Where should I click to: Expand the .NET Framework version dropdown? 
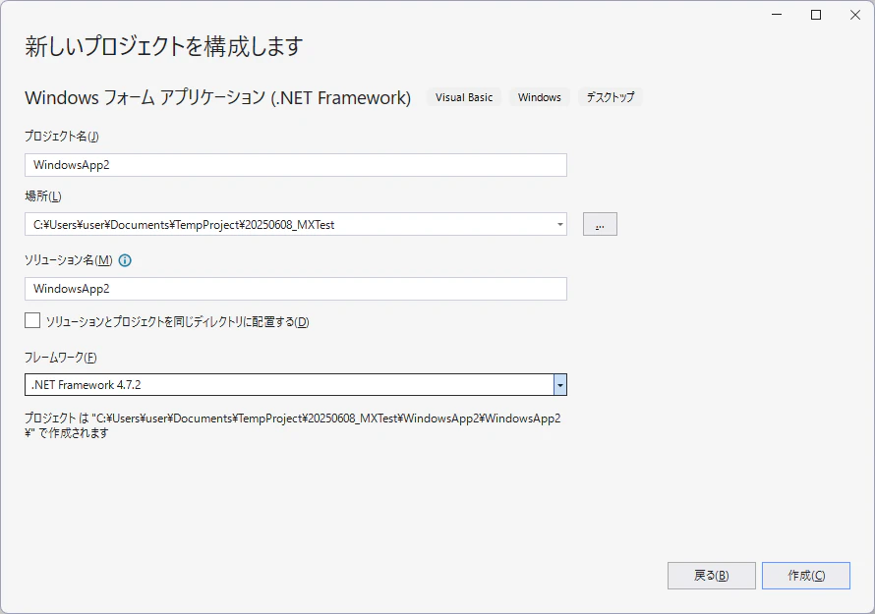tap(560, 385)
